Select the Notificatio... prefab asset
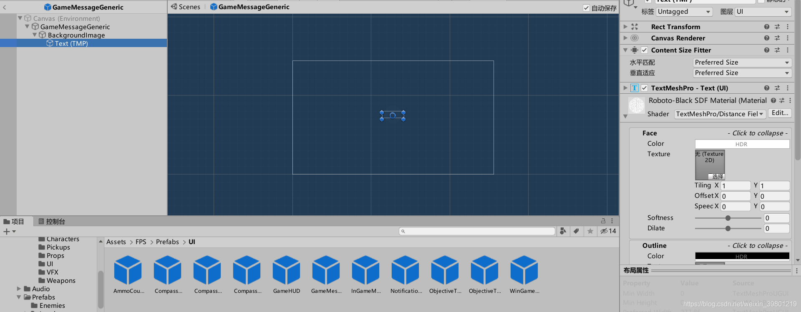Screen dimensions: 801x312 405,270
